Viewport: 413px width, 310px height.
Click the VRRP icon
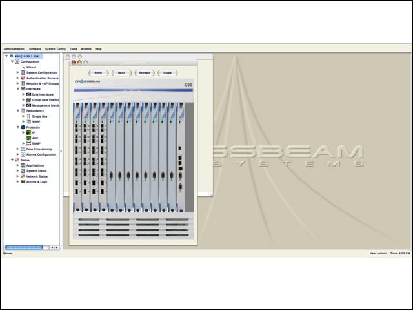[x=28, y=121]
